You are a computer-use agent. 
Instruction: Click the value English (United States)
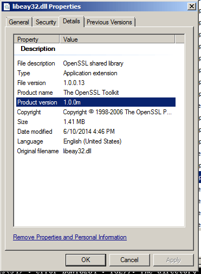point(93,141)
